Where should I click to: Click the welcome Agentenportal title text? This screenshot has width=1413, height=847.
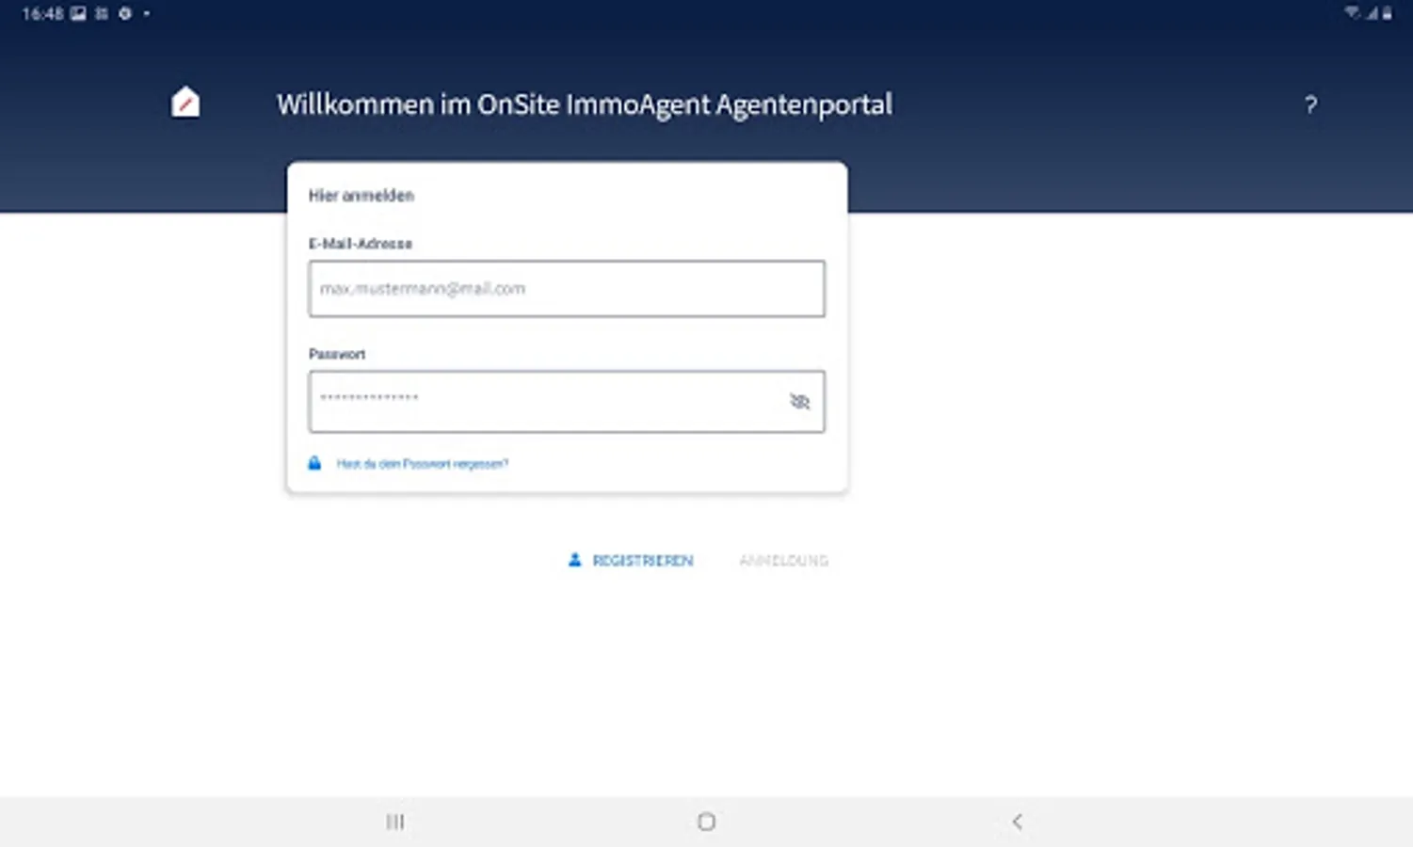(x=585, y=104)
